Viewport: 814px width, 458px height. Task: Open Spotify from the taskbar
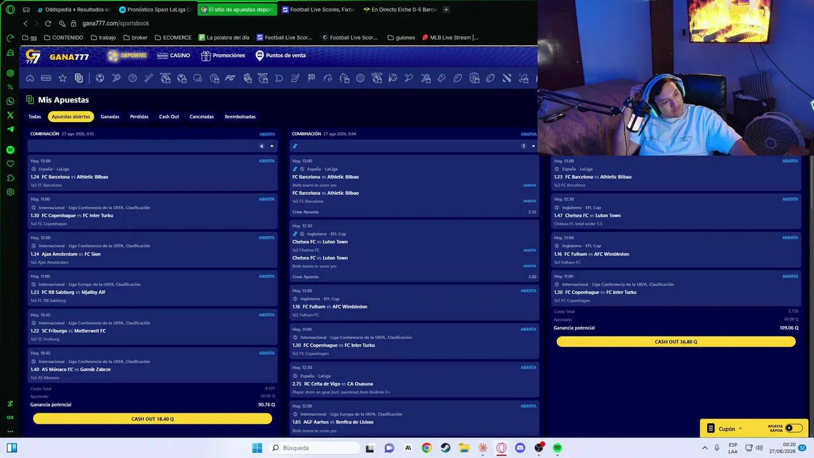[x=558, y=448]
